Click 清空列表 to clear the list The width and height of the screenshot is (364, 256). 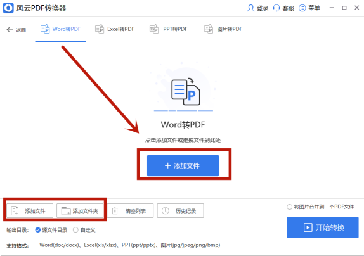(x=130, y=211)
